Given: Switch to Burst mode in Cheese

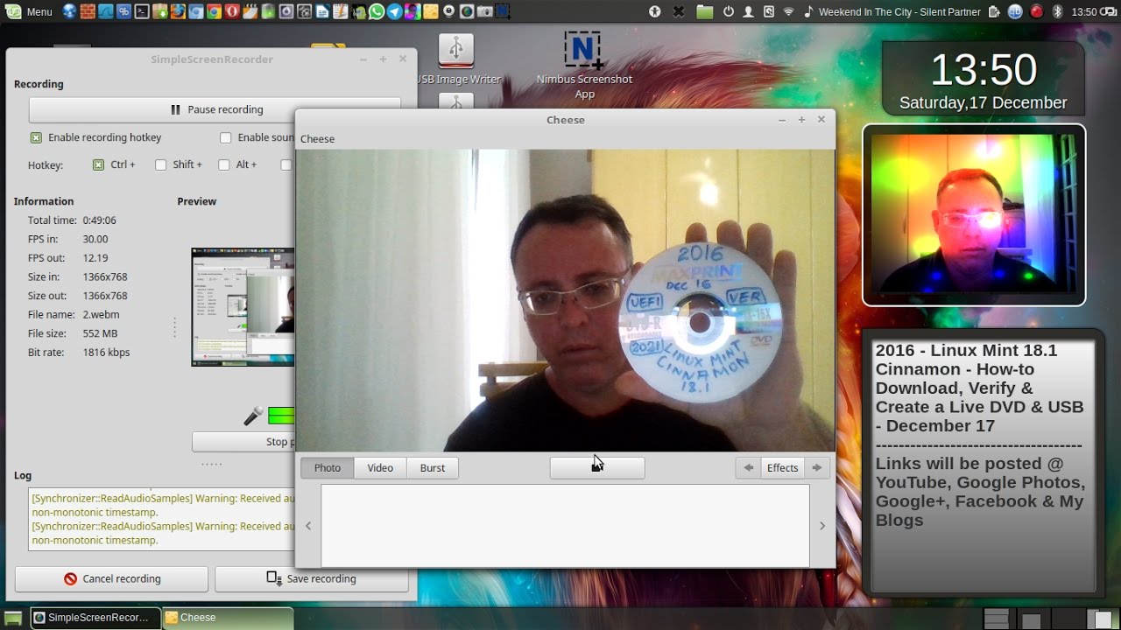Looking at the screenshot, I should pyautogui.click(x=433, y=468).
